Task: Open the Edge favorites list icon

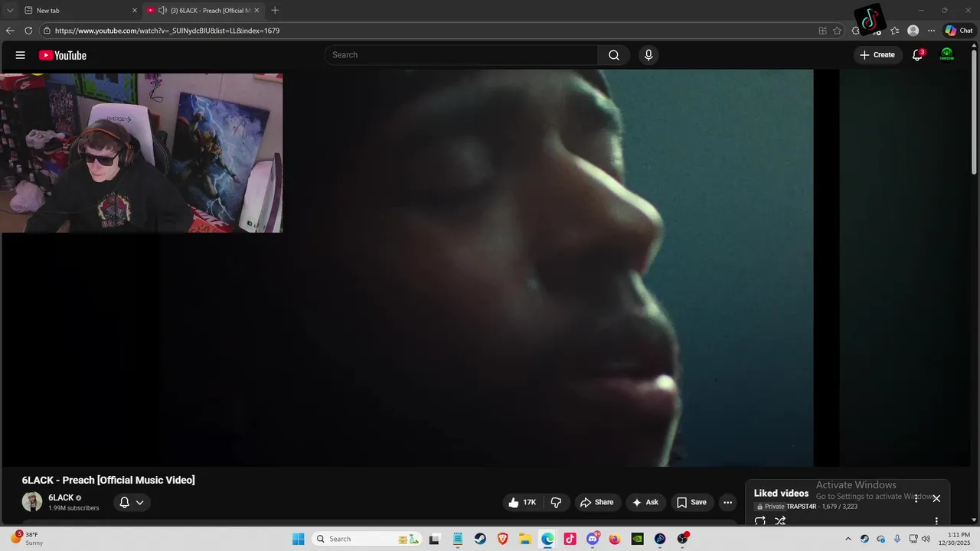Action: [x=894, y=31]
